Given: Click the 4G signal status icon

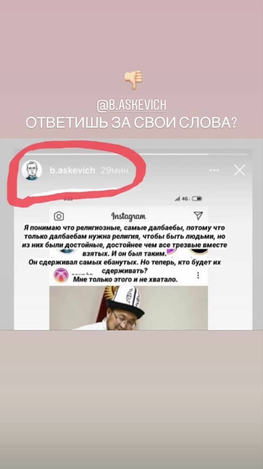Looking at the screenshot, I should click(x=182, y=198).
